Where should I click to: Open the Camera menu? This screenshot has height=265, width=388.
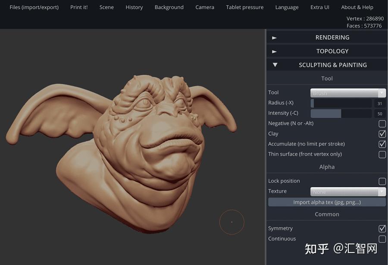coord(205,7)
